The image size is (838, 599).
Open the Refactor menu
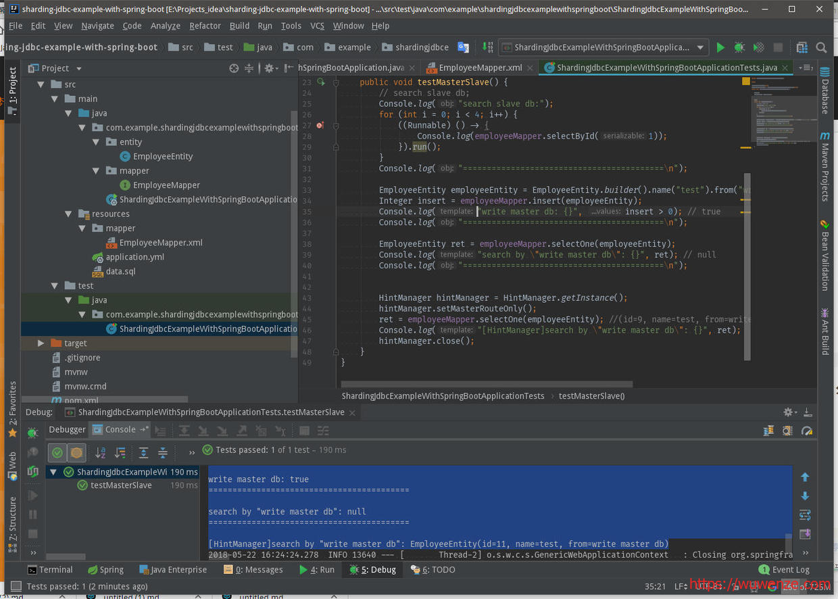point(205,26)
